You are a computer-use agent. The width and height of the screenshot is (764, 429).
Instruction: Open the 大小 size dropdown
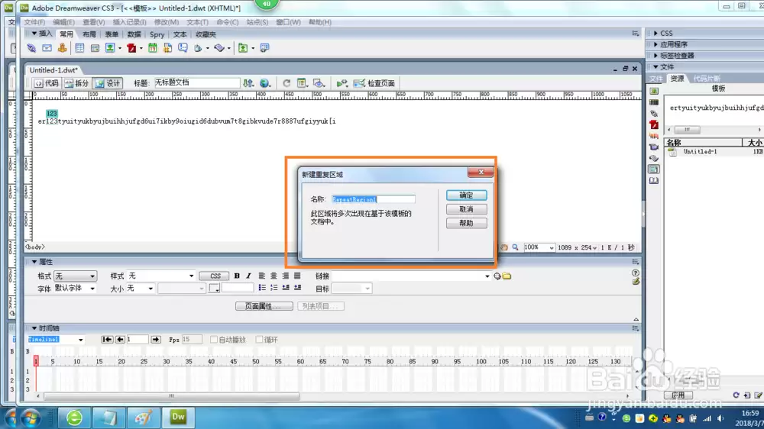click(141, 289)
